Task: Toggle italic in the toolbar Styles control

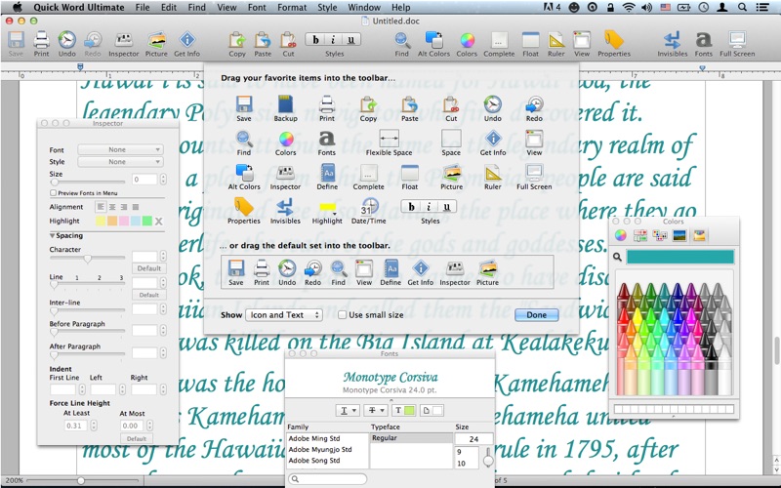Action: point(333,40)
